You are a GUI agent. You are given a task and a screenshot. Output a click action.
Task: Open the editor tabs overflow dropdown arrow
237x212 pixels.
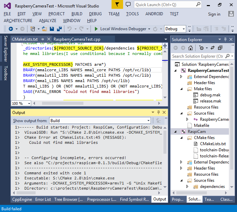tap(166, 39)
